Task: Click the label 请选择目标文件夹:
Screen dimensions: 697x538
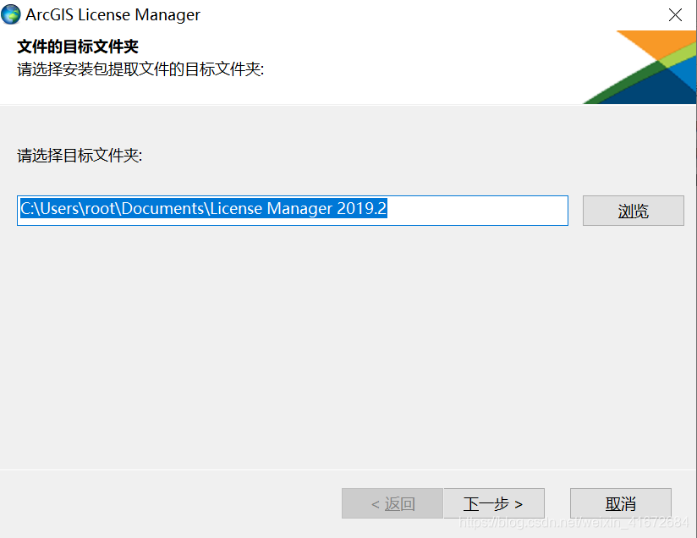Action: 80,156
